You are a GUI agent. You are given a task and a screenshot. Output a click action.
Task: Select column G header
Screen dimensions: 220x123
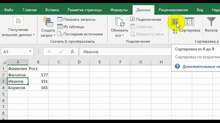(x=141, y=62)
